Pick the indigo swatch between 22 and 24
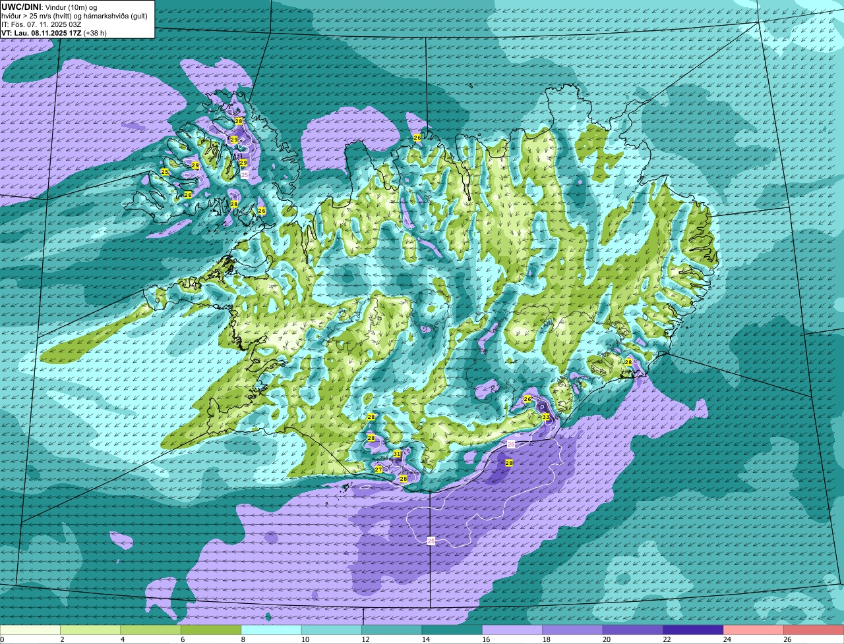 [x=694, y=630]
